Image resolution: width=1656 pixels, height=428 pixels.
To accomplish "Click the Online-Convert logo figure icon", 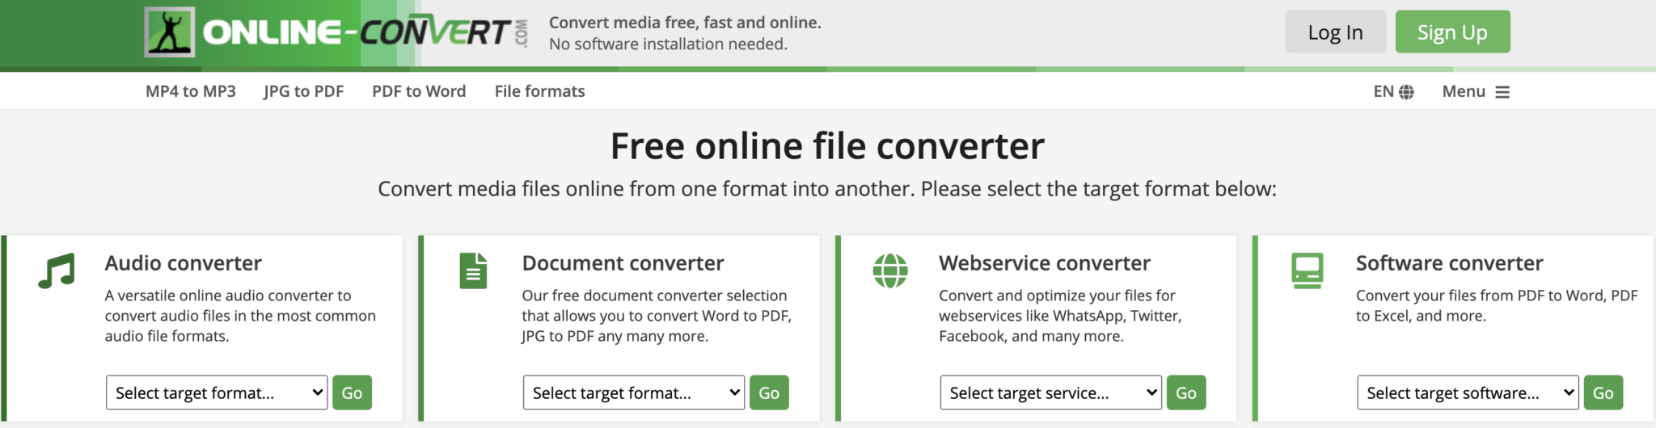I will click(x=170, y=32).
